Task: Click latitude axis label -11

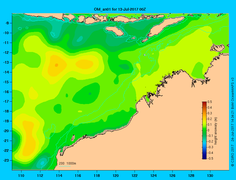Action: [6, 43]
